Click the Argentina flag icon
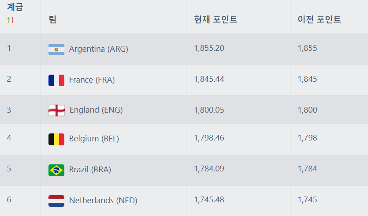The image size is (368, 216). point(56,49)
